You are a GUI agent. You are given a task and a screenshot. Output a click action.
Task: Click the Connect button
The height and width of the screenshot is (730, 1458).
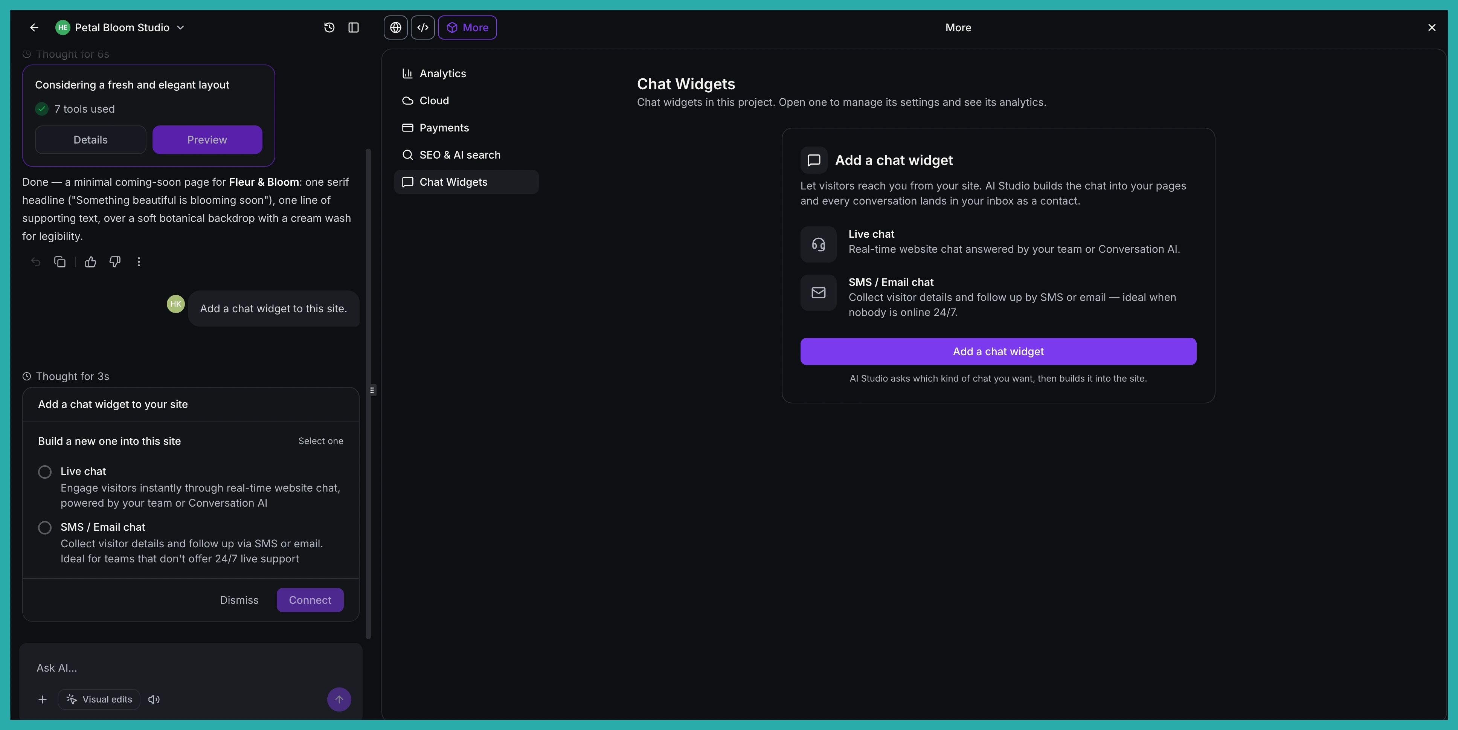pyautogui.click(x=310, y=600)
